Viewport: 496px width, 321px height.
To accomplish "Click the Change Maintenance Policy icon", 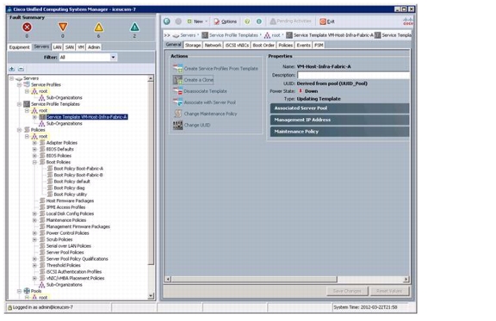I will pyautogui.click(x=177, y=114).
